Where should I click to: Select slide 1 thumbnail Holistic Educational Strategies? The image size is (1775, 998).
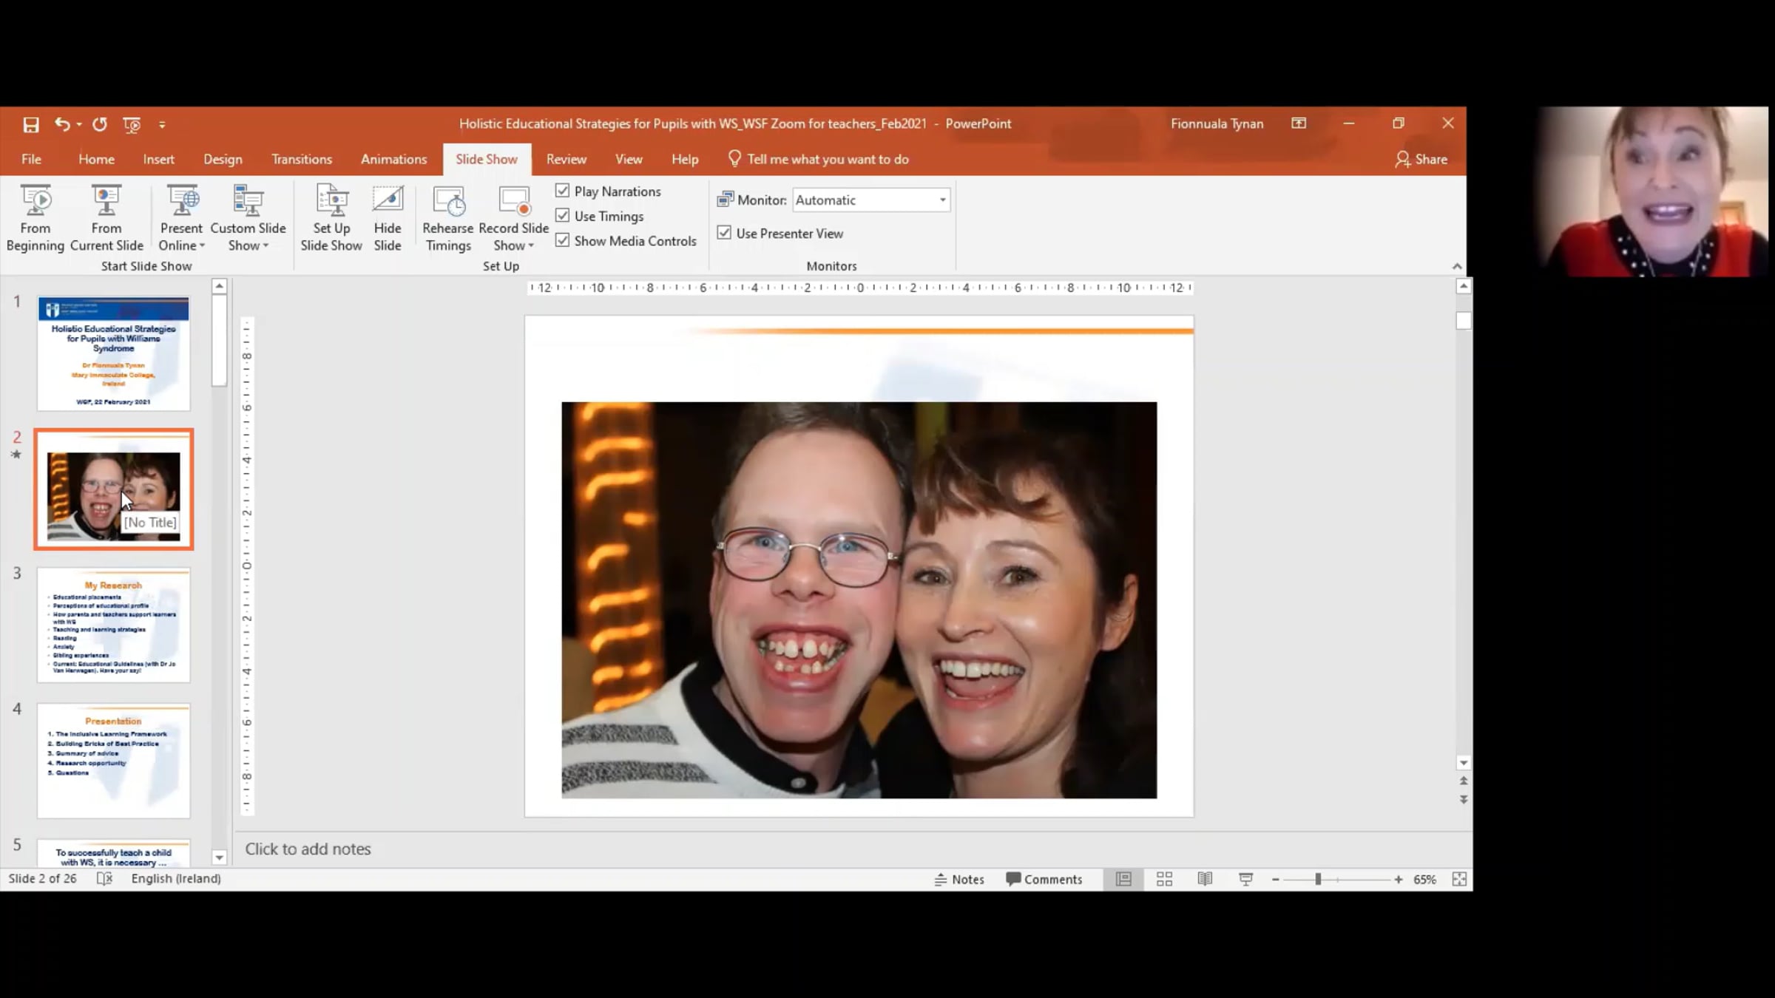(114, 354)
